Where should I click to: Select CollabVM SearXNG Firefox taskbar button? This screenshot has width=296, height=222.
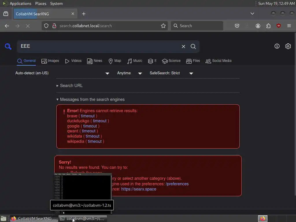tap(34, 219)
